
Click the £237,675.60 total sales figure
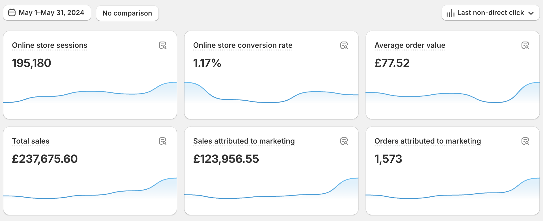click(x=45, y=159)
